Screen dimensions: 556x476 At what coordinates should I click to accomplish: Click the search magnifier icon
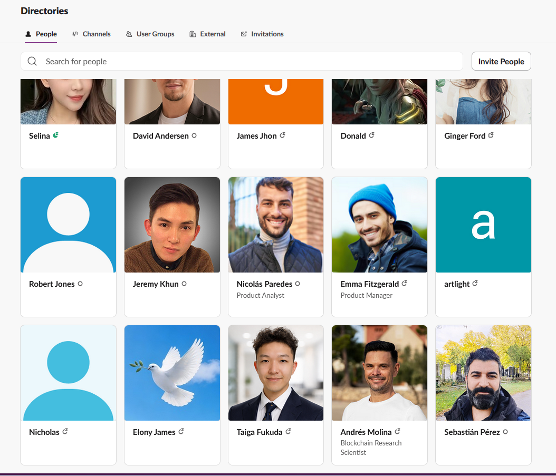[x=32, y=61]
